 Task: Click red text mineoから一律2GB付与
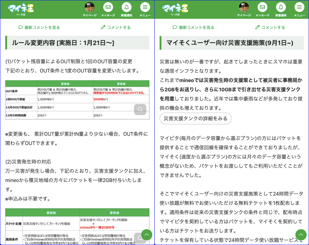pyautogui.click(x=97, y=227)
